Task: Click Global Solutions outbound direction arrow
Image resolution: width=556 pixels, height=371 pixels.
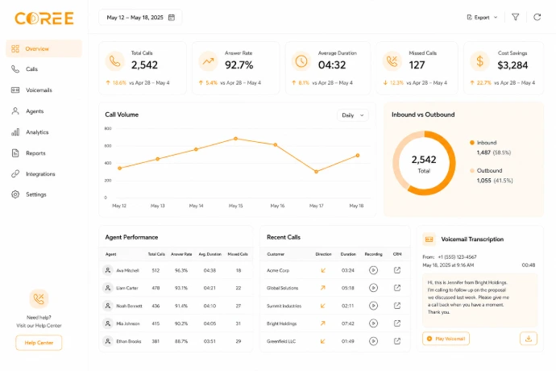Action: coord(323,288)
